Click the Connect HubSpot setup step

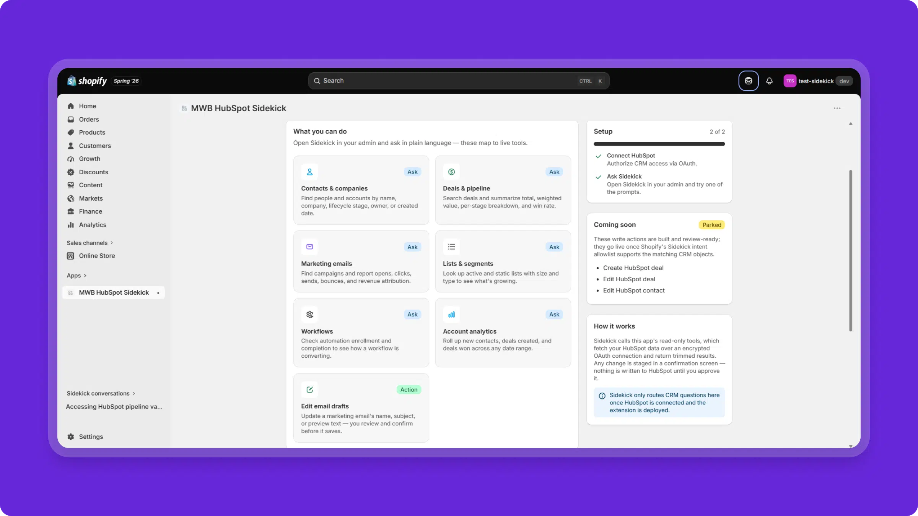tap(659, 159)
